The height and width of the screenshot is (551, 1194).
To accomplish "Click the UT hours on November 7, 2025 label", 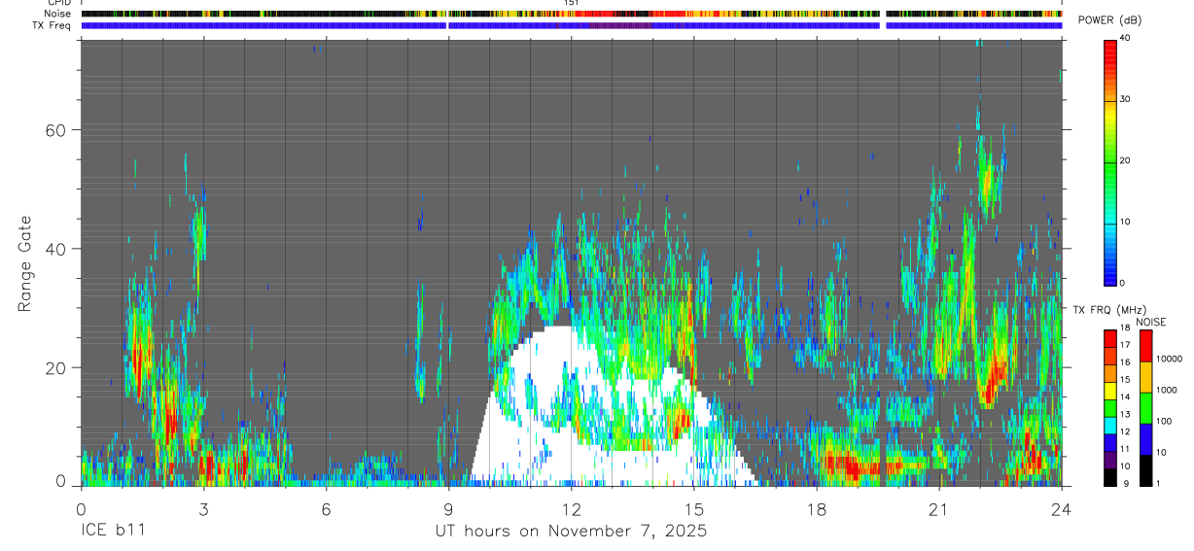I will tap(571, 532).
